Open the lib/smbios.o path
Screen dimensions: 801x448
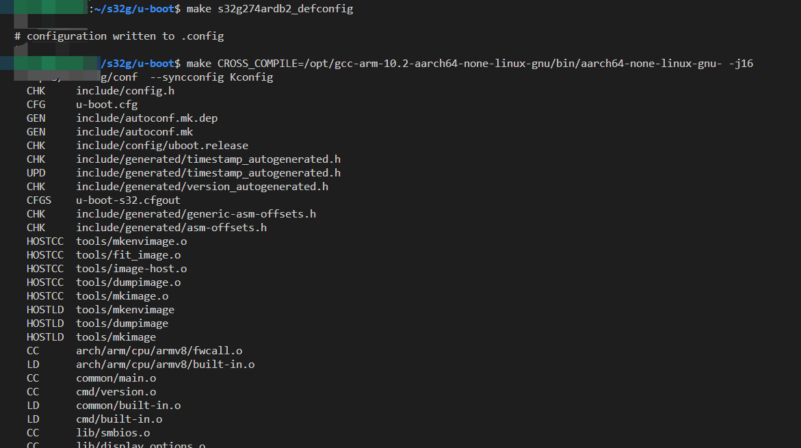(x=113, y=433)
